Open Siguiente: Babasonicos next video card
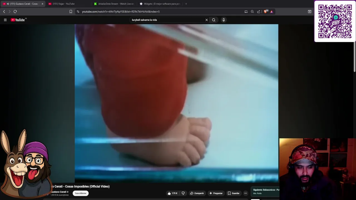 click(x=266, y=191)
